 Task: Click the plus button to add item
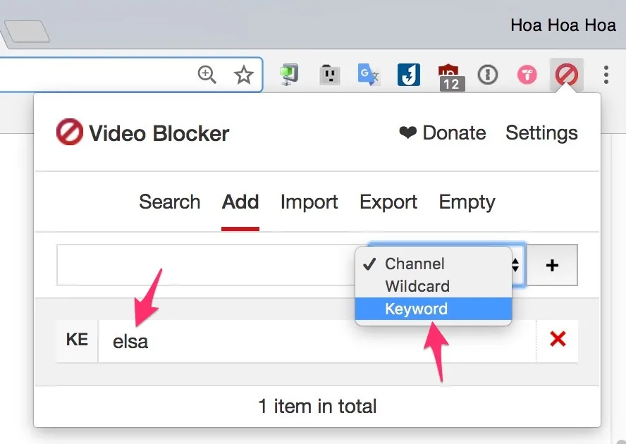552,265
